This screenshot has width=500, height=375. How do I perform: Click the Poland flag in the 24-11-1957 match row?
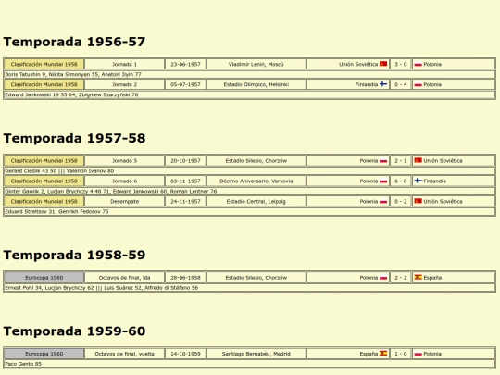pos(383,202)
